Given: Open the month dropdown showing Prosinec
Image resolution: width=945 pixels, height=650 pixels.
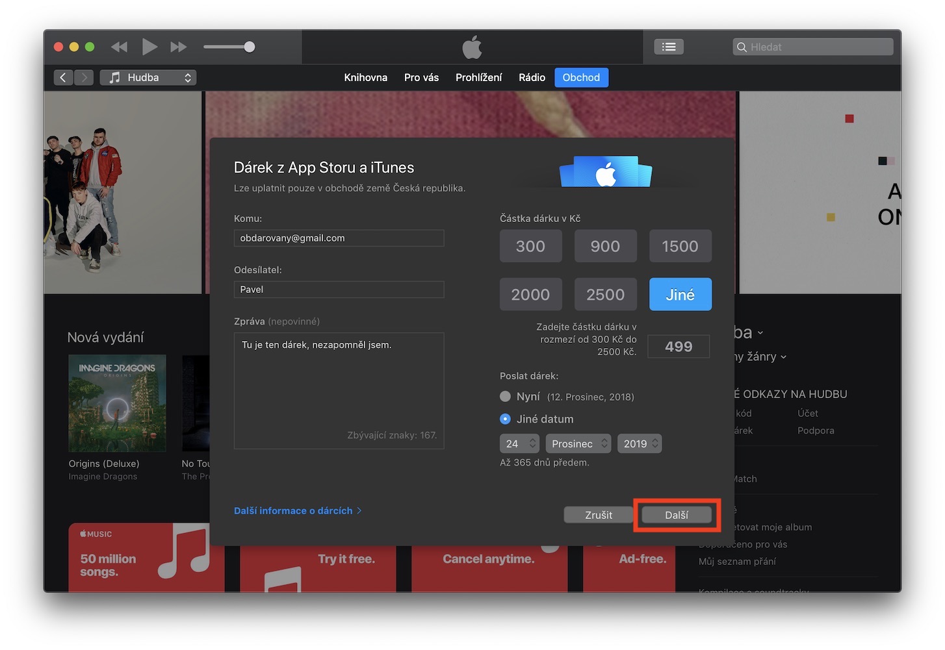Looking at the screenshot, I should coord(578,444).
